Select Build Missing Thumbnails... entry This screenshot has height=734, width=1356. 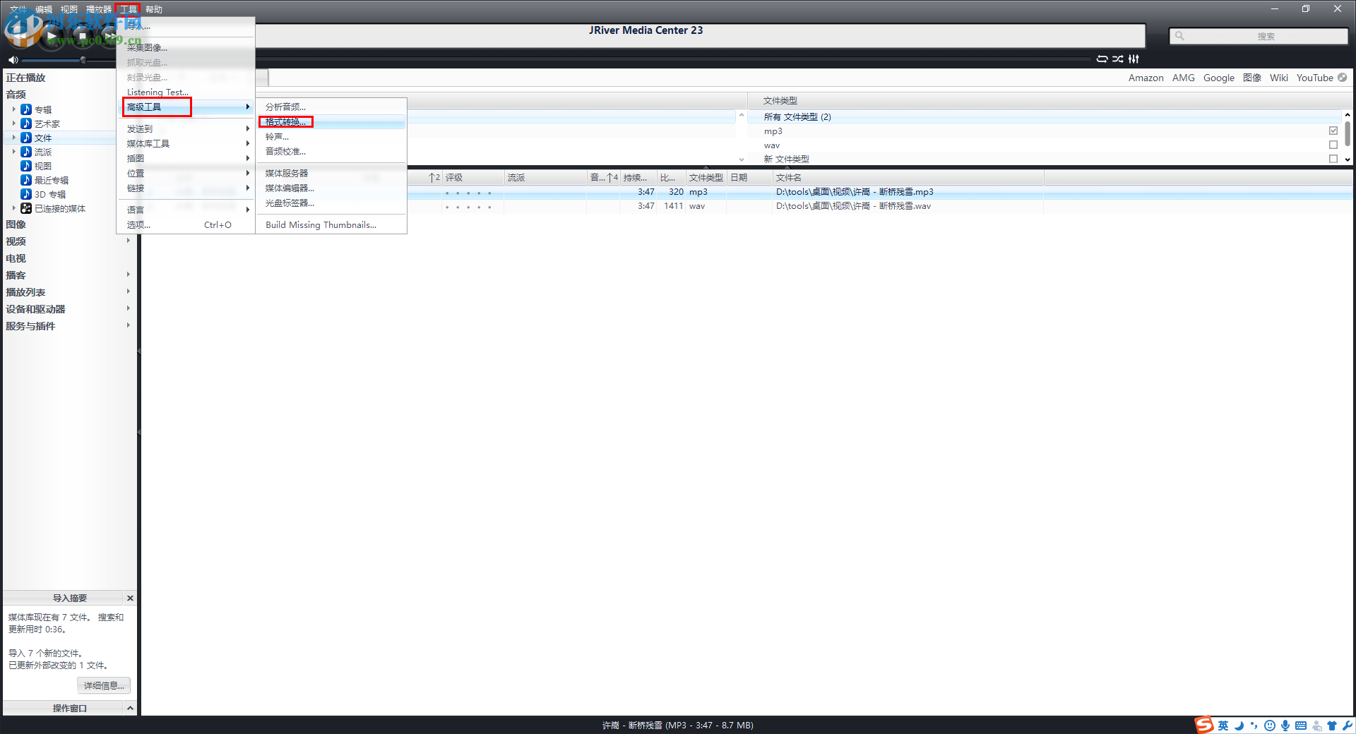coord(331,224)
